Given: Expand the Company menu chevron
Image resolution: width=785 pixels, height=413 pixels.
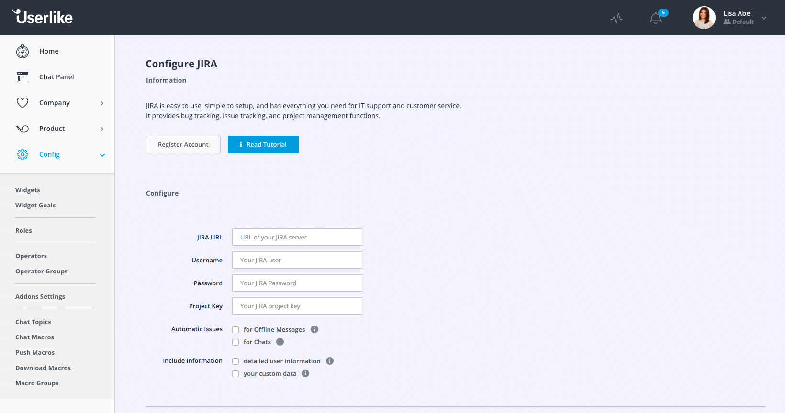Looking at the screenshot, I should pos(102,103).
